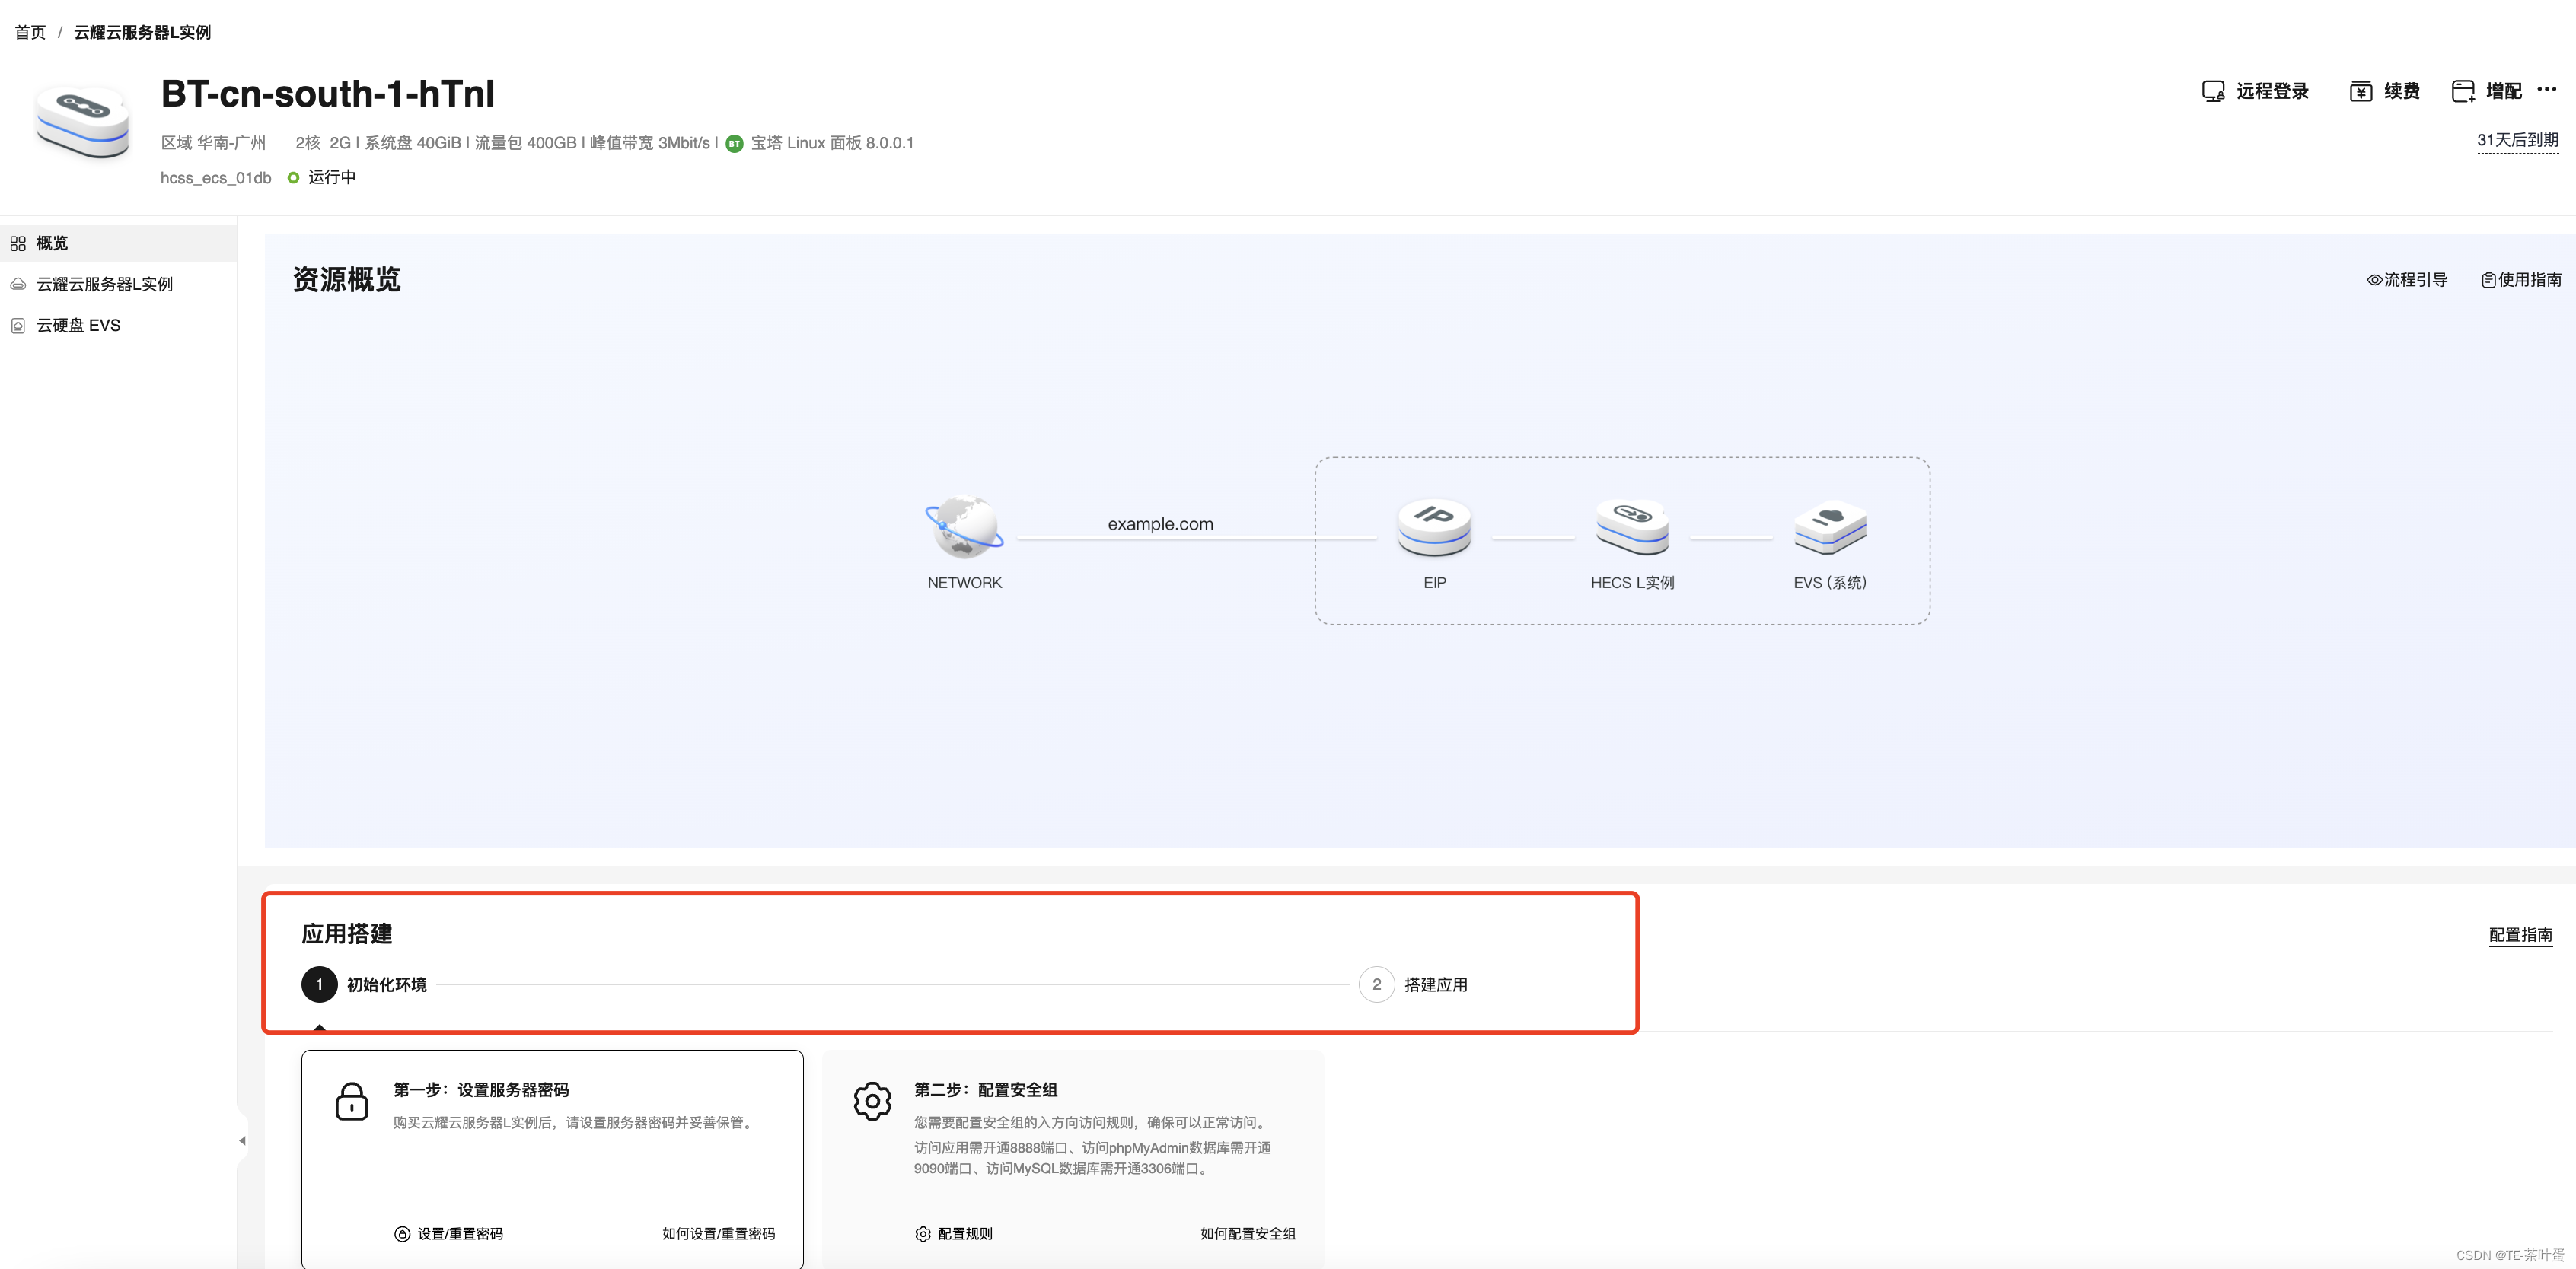This screenshot has width=2576, height=1269.
Task: Click the 第二步：配置安全组 card title
Action: 985,1089
